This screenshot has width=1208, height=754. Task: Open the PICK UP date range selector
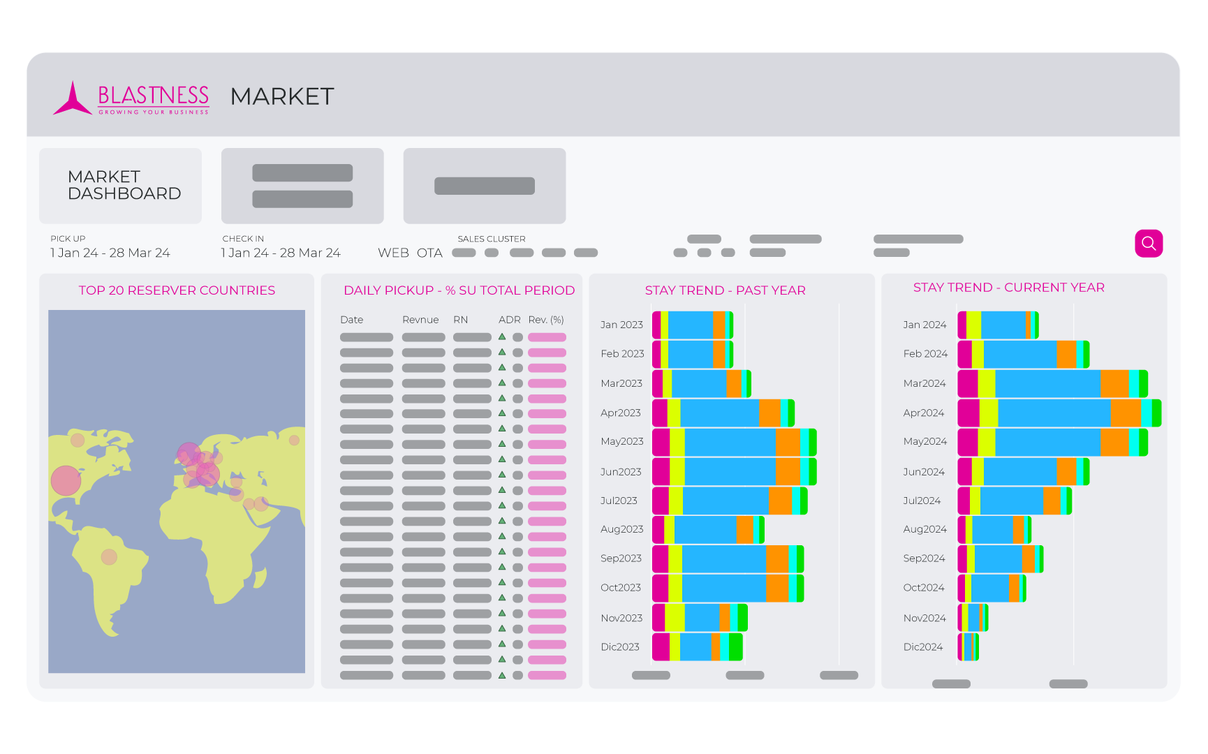pyautogui.click(x=110, y=253)
